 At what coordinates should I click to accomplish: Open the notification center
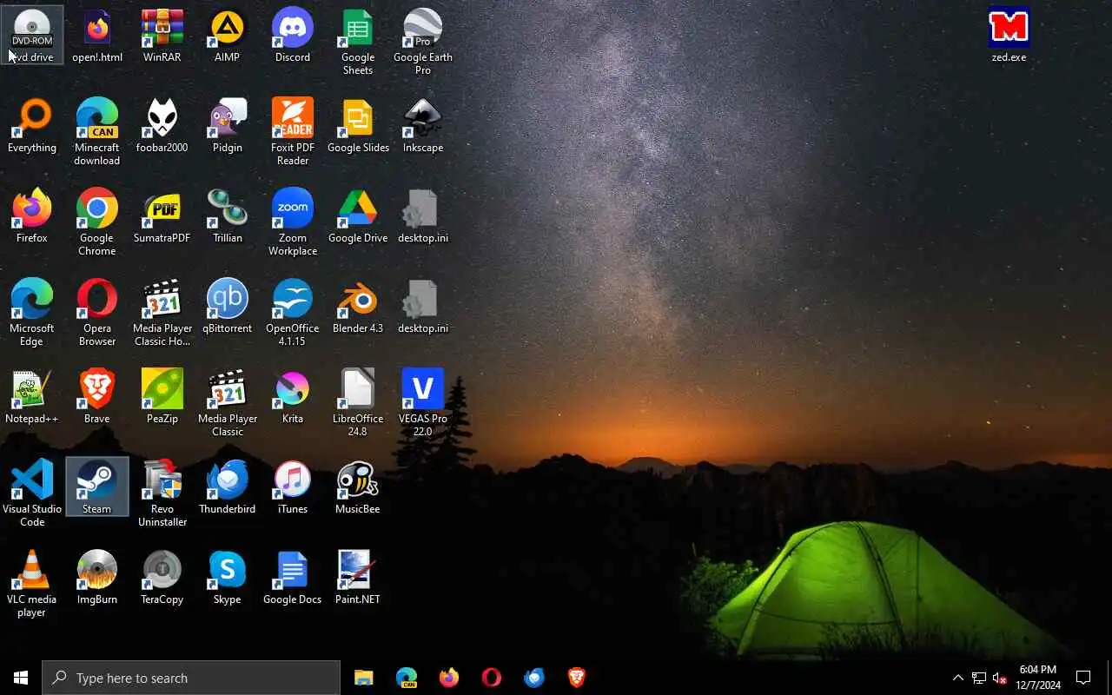(x=1083, y=678)
